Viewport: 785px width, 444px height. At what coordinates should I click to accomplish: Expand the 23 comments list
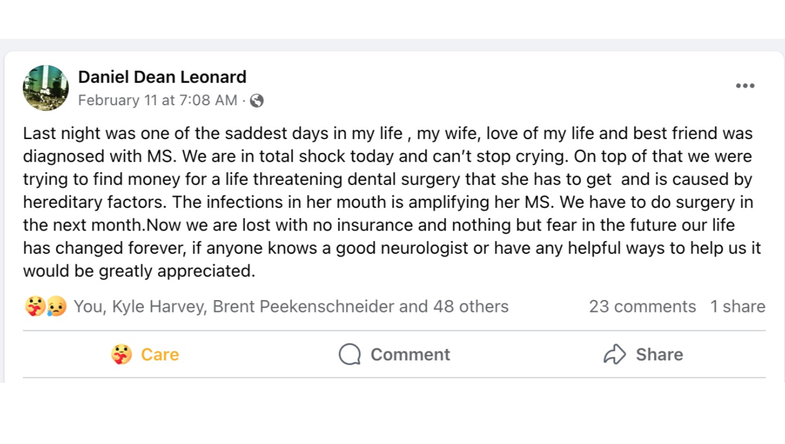(642, 307)
